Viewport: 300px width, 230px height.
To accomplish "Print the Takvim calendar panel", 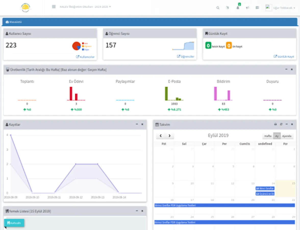I will click(275, 124).
